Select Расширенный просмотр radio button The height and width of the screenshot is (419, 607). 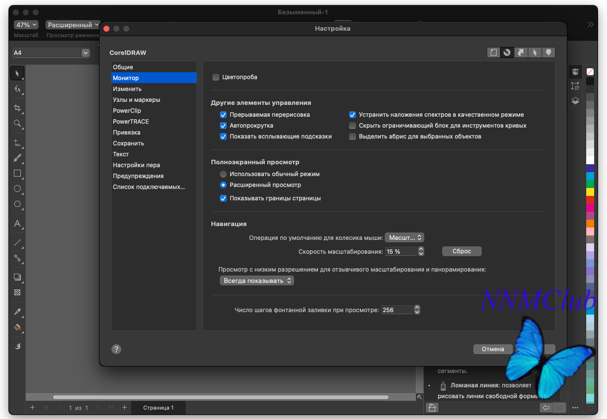(223, 185)
